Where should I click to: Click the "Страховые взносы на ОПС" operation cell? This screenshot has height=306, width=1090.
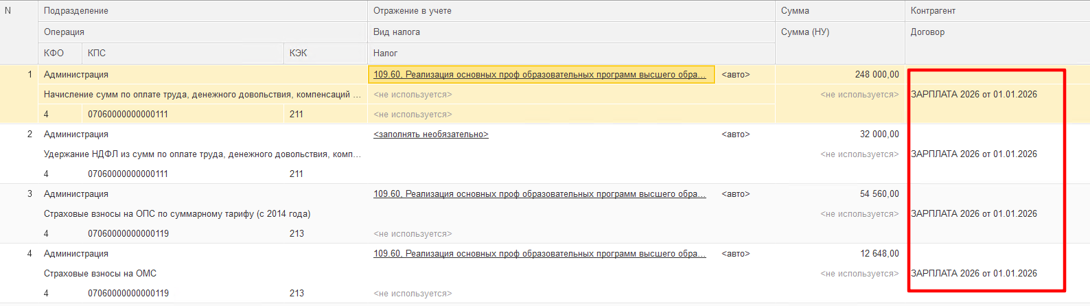pos(176,214)
